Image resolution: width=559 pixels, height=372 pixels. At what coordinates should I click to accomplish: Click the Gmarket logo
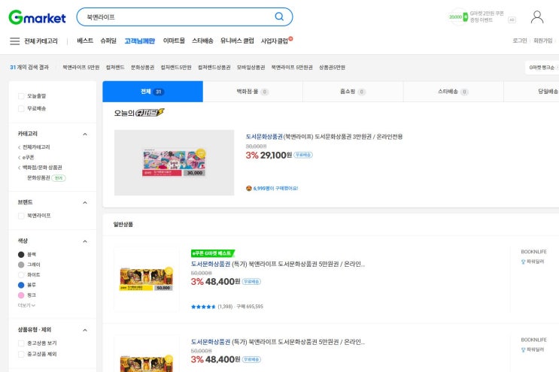pyautogui.click(x=37, y=17)
